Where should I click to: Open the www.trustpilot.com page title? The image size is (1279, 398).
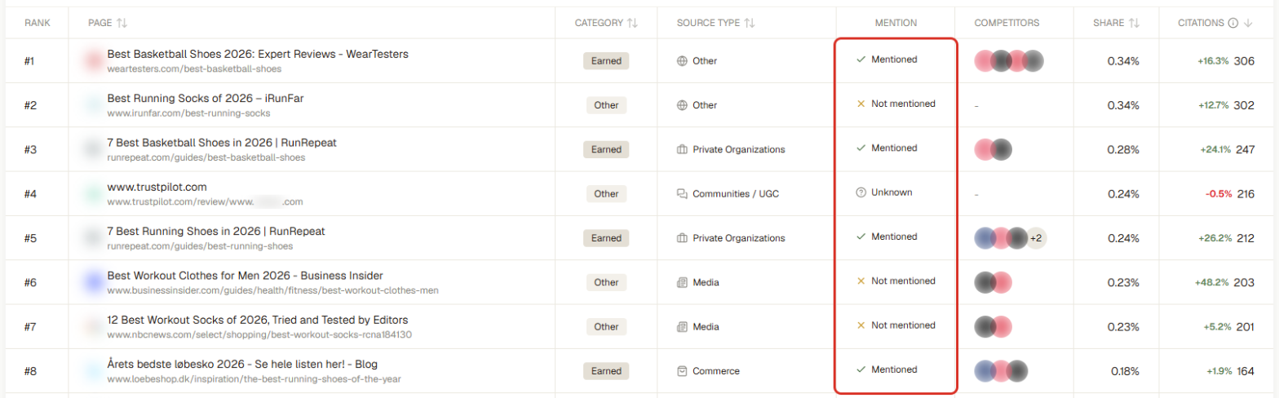coord(157,187)
